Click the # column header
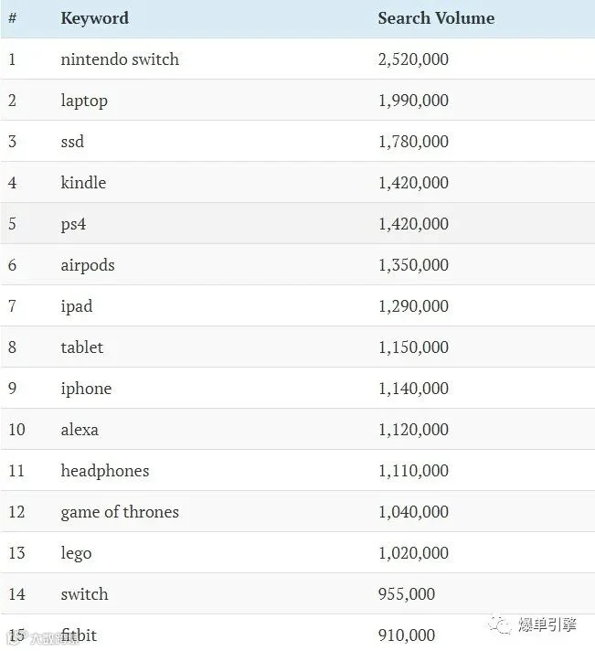The image size is (595, 651). point(13,18)
